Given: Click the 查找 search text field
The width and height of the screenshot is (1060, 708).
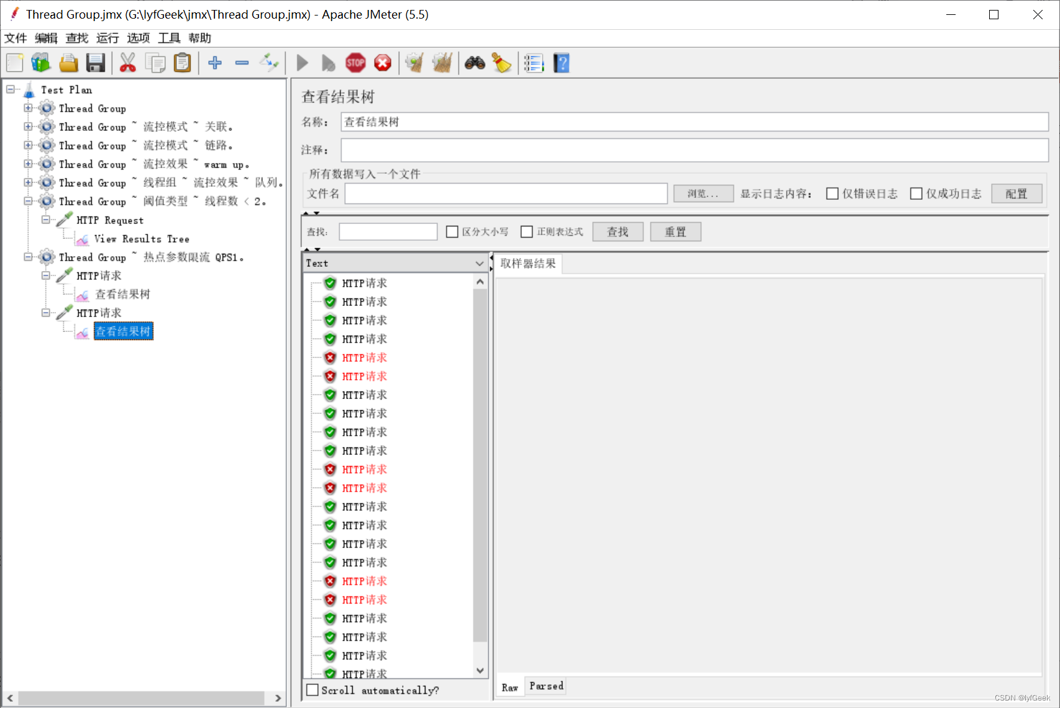Looking at the screenshot, I should pos(388,231).
